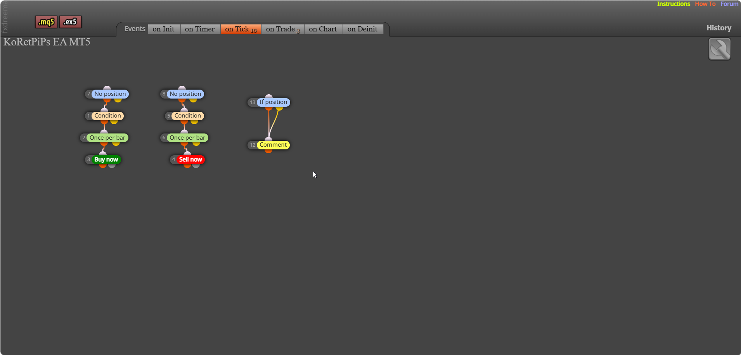
Task: Select the Buy now block
Action: point(106,159)
